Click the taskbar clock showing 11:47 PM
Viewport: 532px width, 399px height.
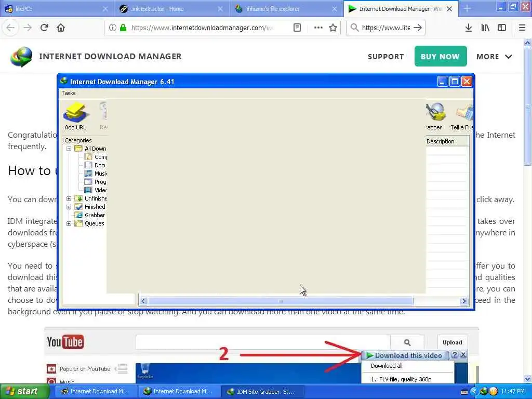coord(513,392)
